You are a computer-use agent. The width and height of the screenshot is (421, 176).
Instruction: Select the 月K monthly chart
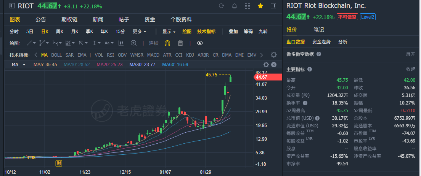point(75,32)
